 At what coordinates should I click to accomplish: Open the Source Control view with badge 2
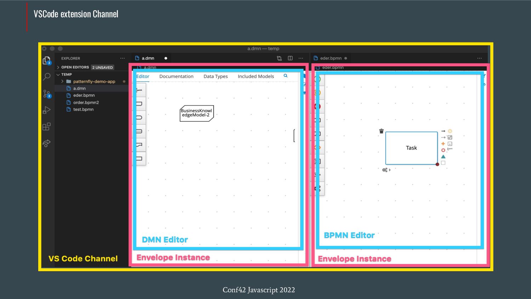[47, 94]
